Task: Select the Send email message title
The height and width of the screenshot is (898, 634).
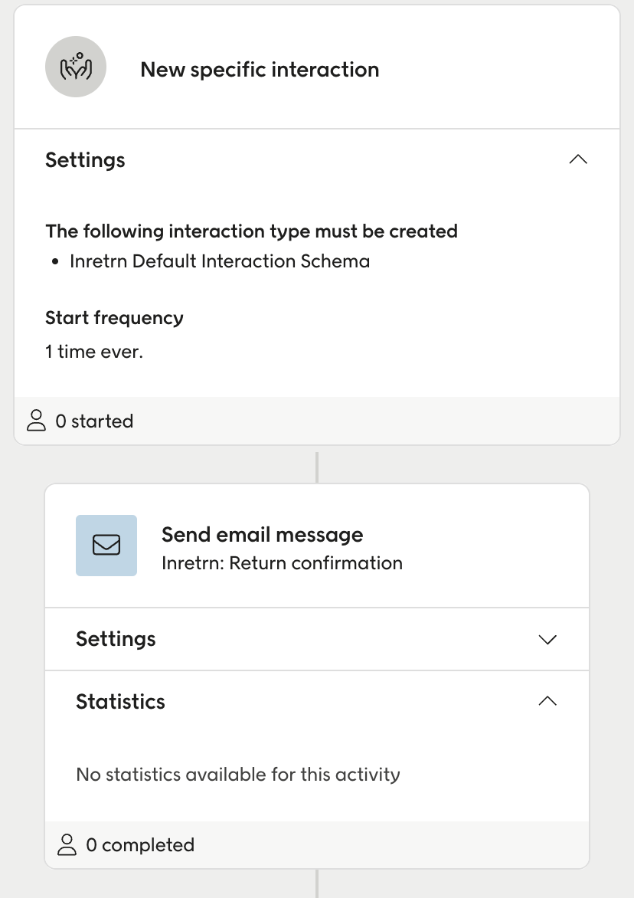Action: pos(262,534)
